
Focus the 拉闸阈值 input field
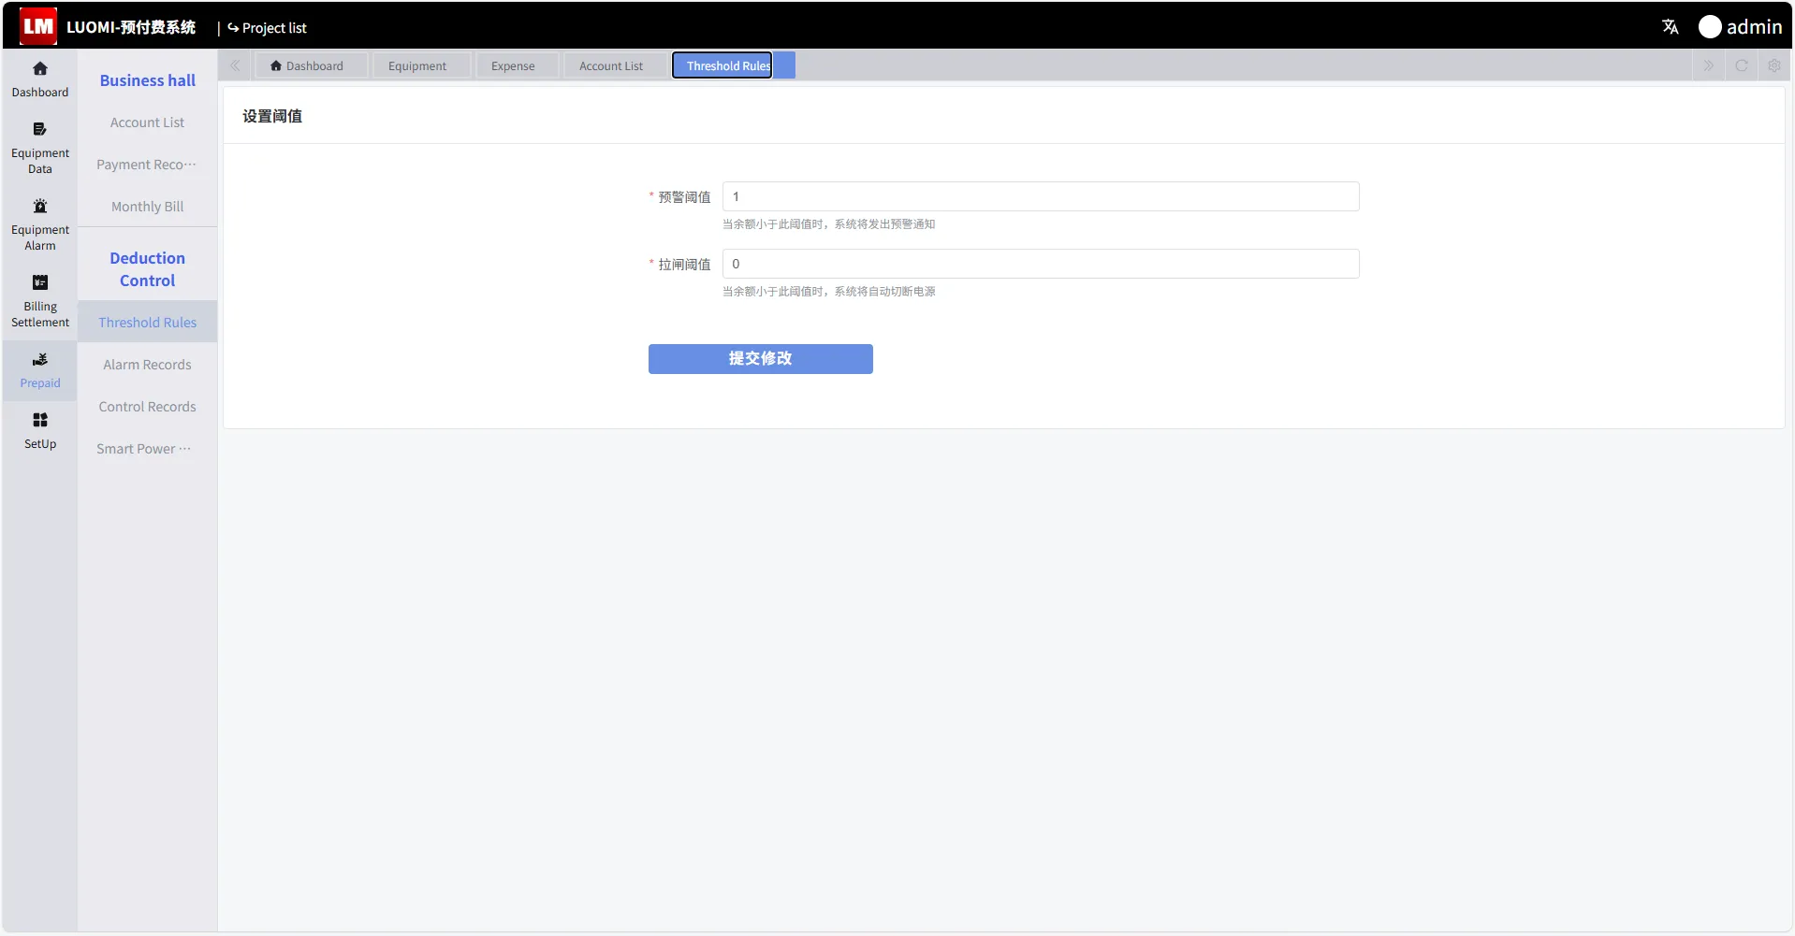click(x=1040, y=264)
